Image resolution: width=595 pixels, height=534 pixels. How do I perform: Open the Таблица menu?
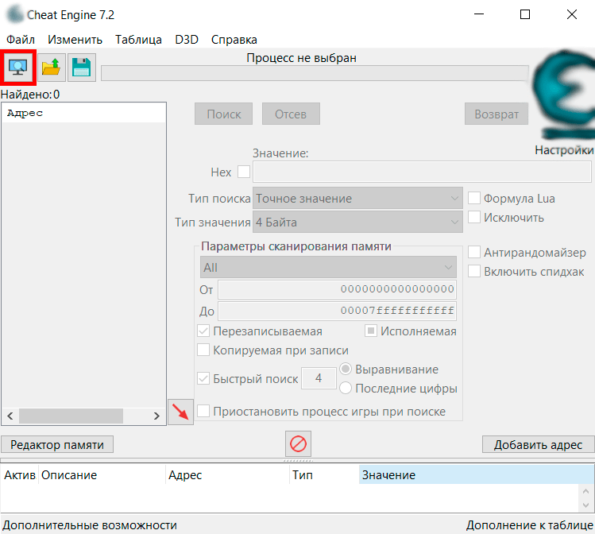point(138,40)
